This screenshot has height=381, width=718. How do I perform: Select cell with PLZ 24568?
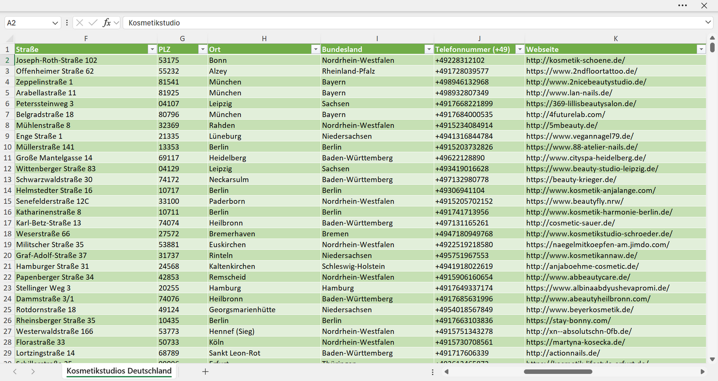(182, 266)
